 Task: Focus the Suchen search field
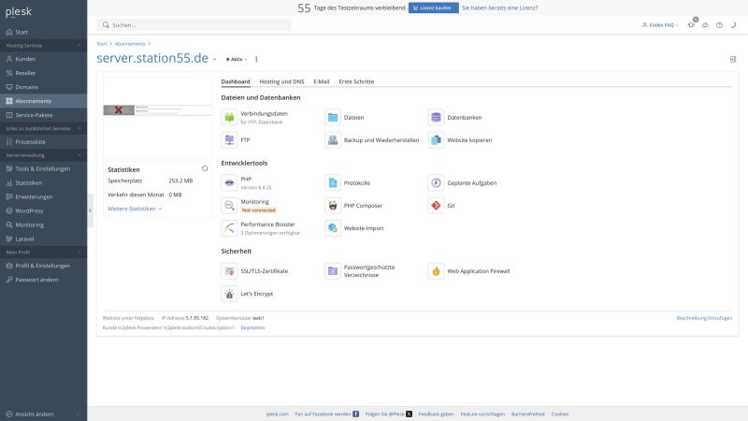194,25
